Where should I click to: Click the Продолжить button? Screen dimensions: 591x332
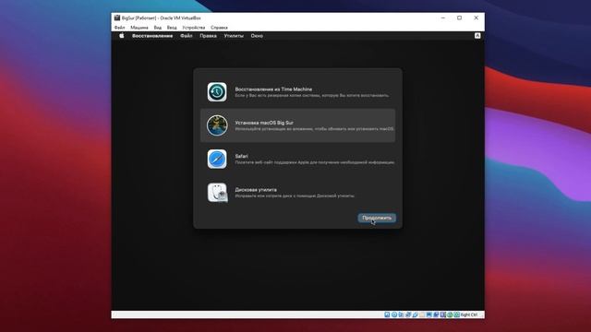[377, 218]
